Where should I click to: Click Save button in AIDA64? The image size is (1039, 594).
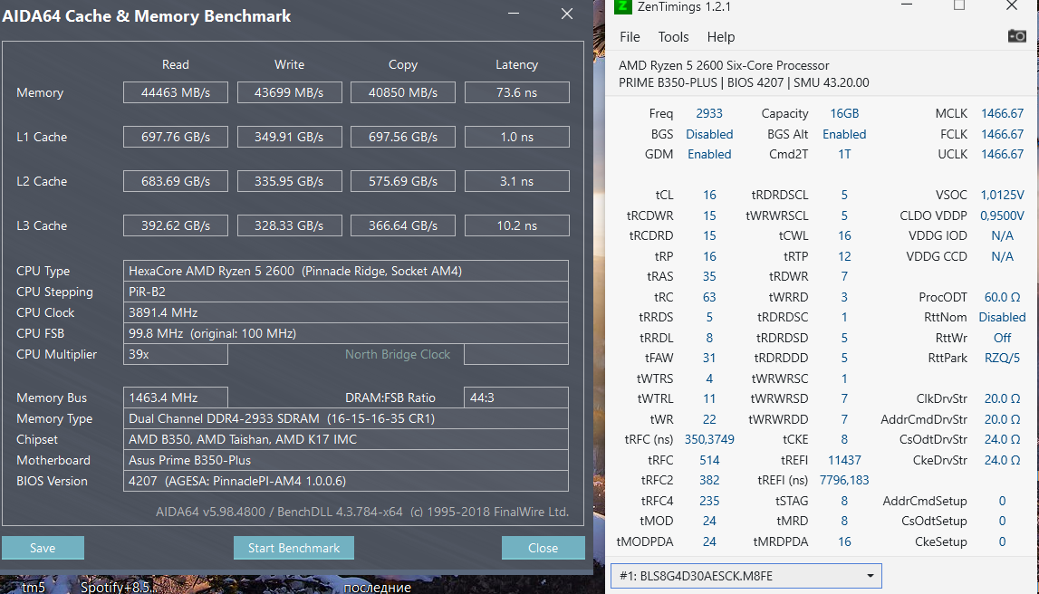tap(43, 548)
